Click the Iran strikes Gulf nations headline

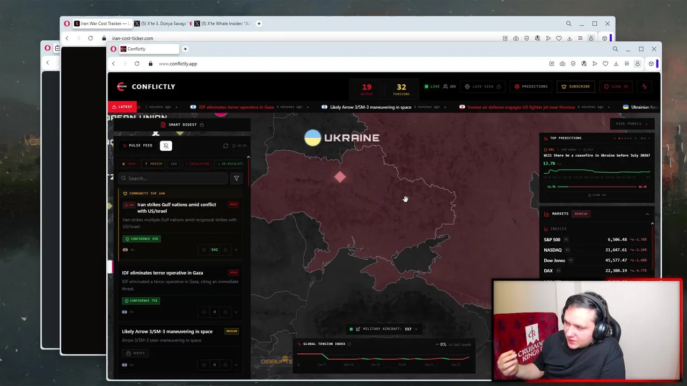177,208
